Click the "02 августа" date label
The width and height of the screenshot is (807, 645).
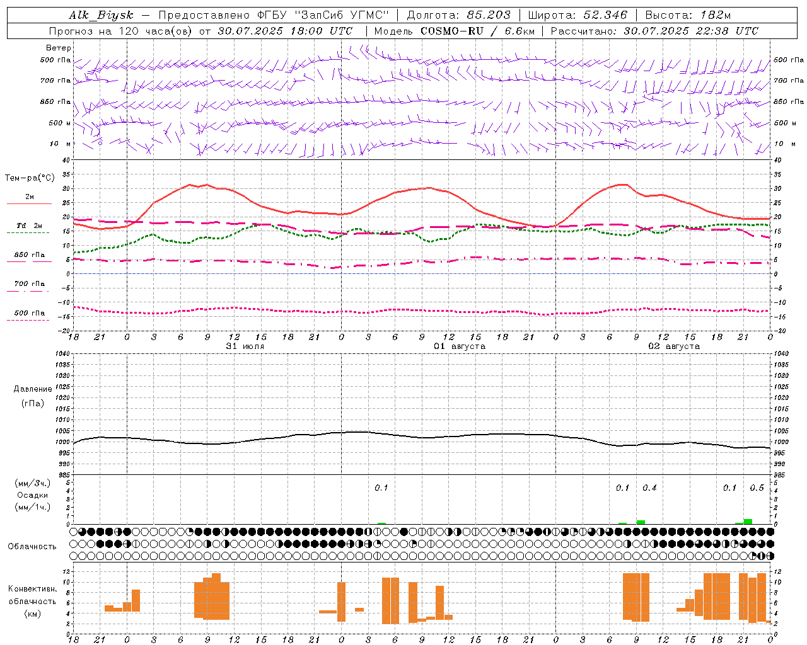tap(674, 346)
